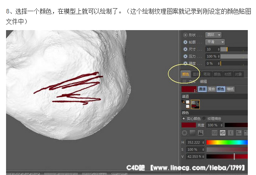Viewport: 256px width, 175px height.
Task: Toggle the lower white square in channel row
Action: (x=188, y=106)
